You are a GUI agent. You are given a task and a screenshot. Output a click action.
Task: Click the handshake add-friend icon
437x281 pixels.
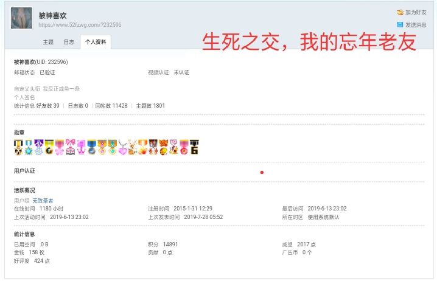[400, 12]
